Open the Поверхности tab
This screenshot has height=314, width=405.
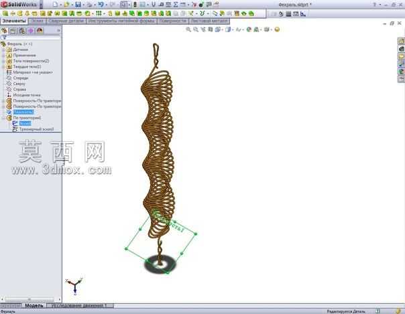[173, 21]
